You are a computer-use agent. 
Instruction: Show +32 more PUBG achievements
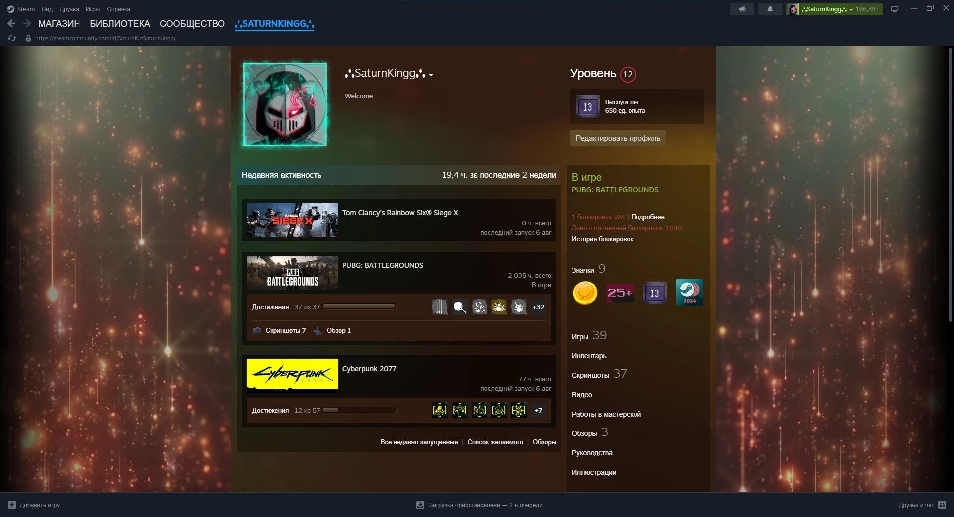tap(538, 307)
